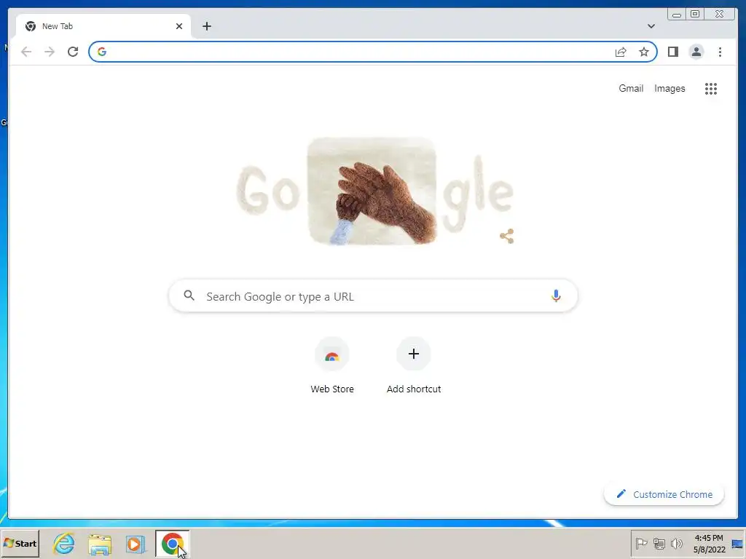Bookmark this tab with the star icon
746x559 pixels.
(644, 52)
